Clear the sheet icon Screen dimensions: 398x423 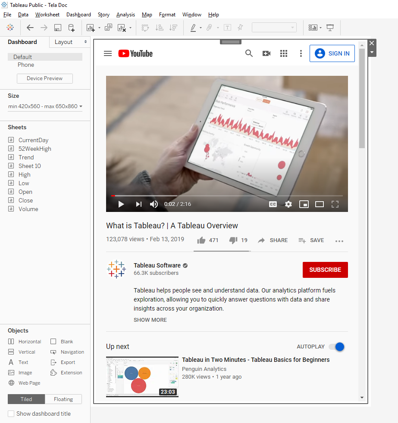(x=122, y=28)
